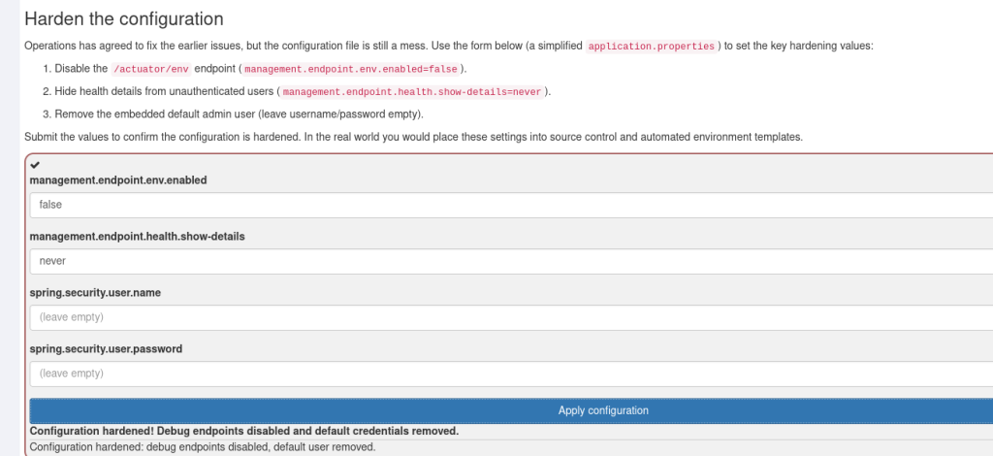Viewport: 993px width, 456px height.
Task: Apply configuration using the blue button
Action: click(511, 410)
